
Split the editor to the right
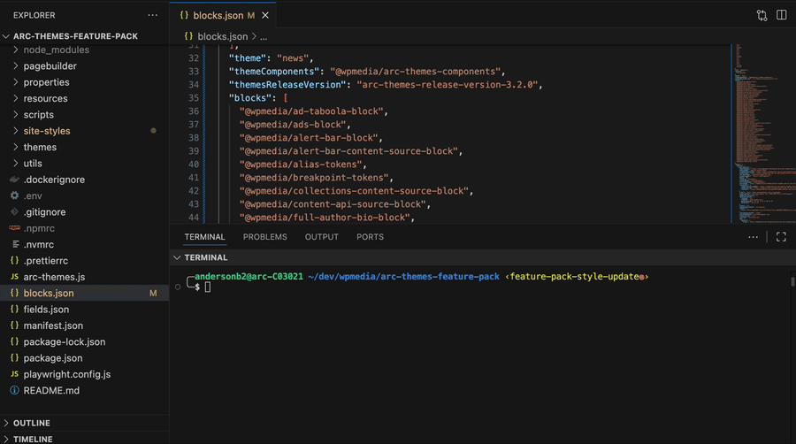coord(781,15)
